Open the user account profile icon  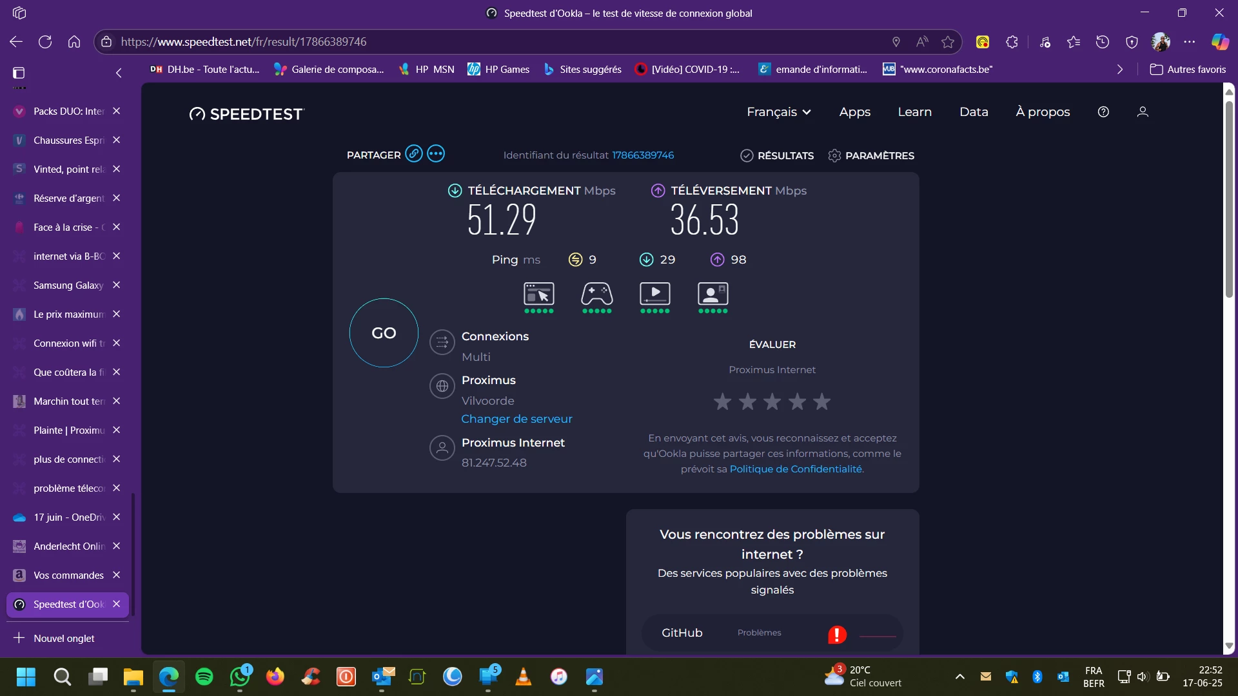1143,112
